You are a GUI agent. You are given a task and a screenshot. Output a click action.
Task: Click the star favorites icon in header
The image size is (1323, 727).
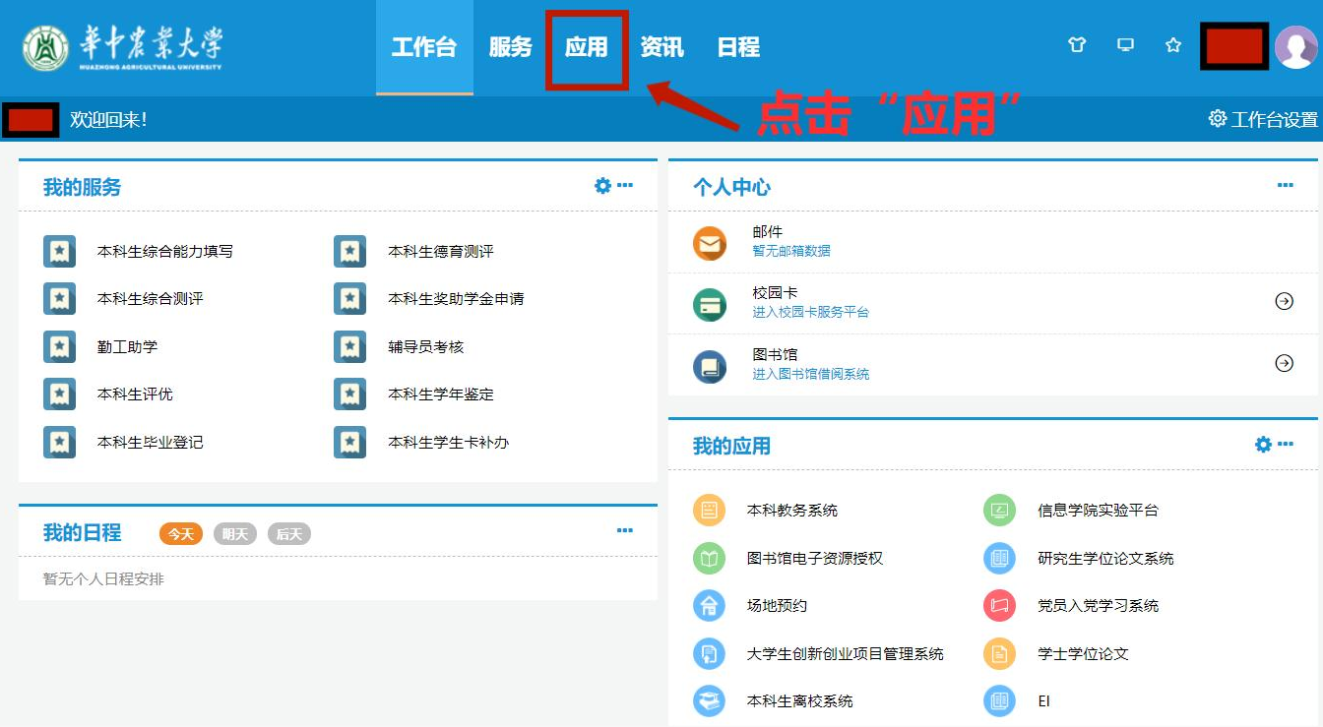[1173, 45]
